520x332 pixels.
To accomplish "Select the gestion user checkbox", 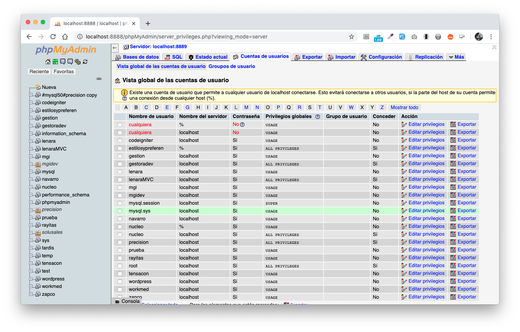I will pyautogui.click(x=120, y=156).
